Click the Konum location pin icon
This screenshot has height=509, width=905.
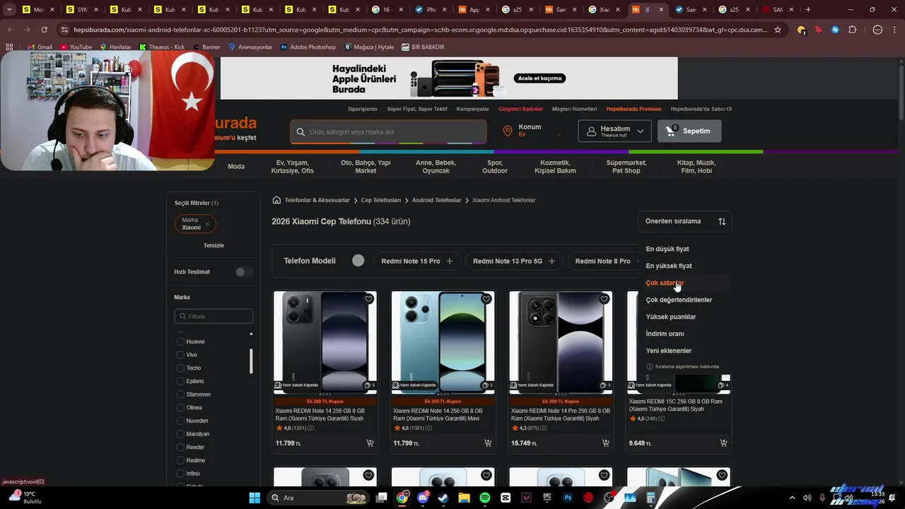[507, 131]
